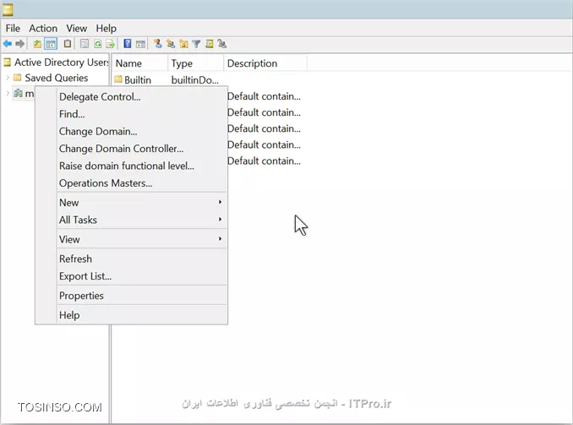This screenshot has height=425, width=573.
Task: Open the File menu
Action: click(x=13, y=28)
